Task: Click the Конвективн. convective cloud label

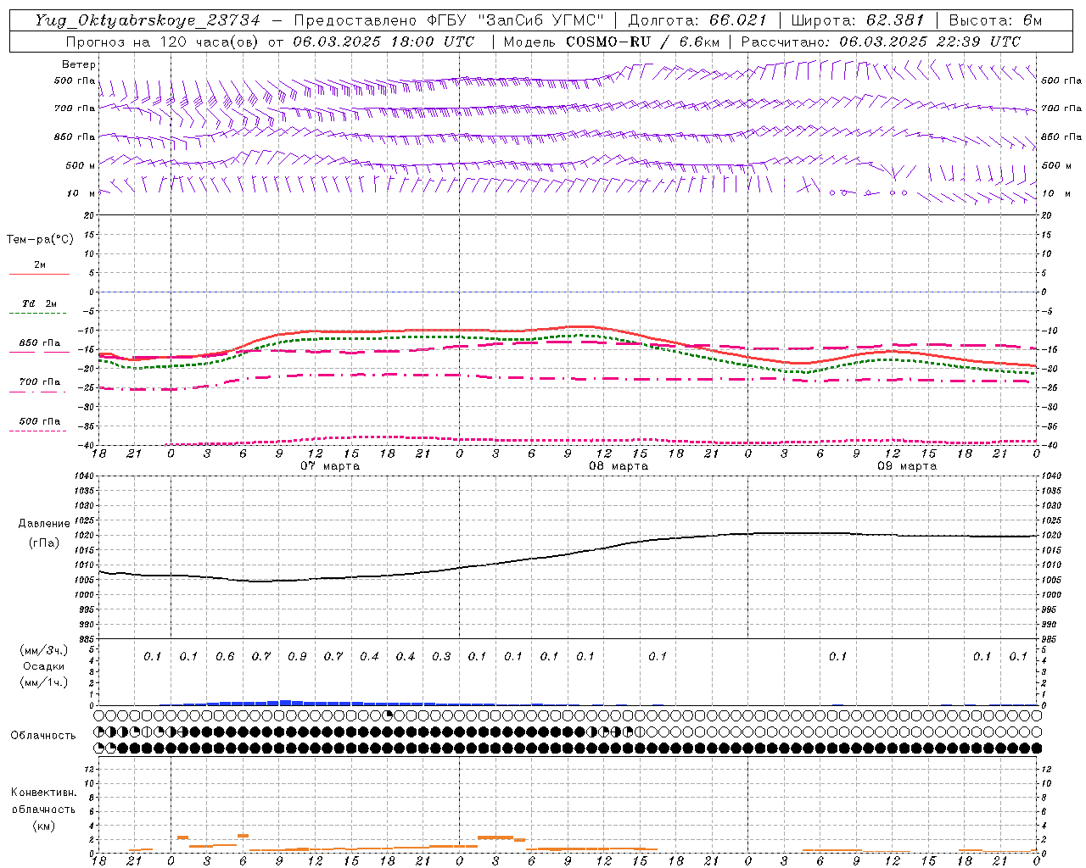Action: click(x=43, y=793)
